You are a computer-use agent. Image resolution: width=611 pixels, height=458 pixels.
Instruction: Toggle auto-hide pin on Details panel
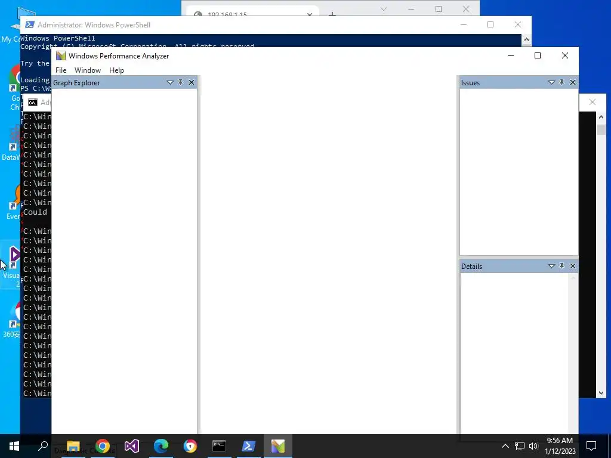[x=561, y=265]
